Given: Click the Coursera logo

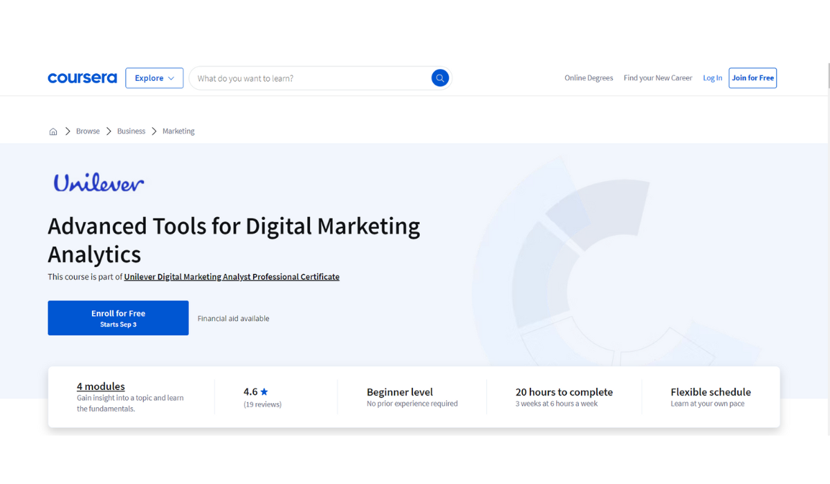Looking at the screenshot, I should [82, 78].
